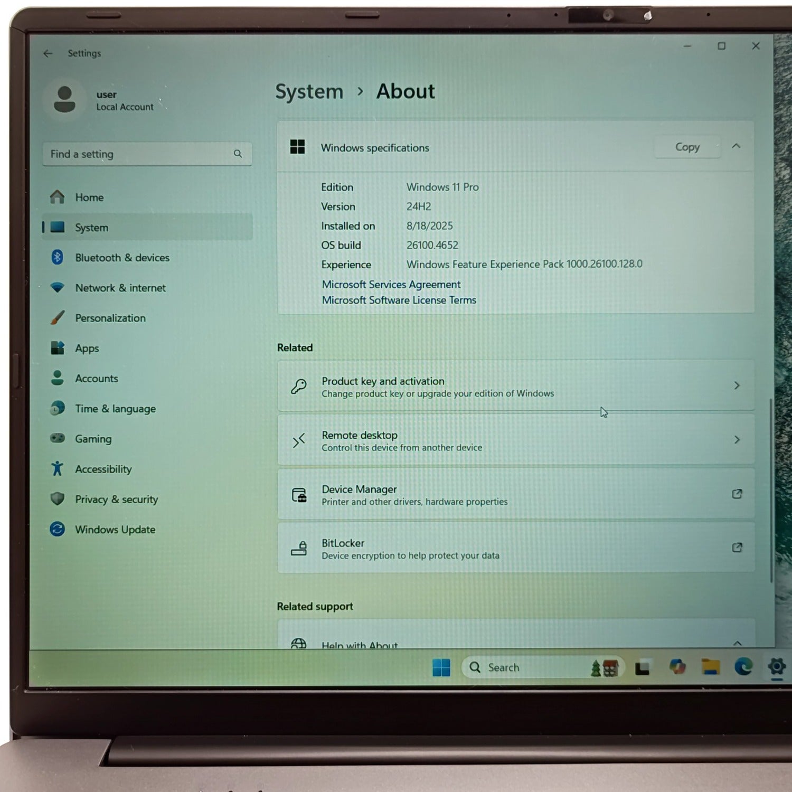This screenshot has height=792, width=792.
Task: Copy the Windows specifications
Action: point(687,147)
